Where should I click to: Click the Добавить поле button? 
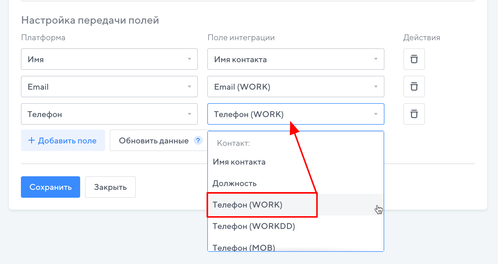(x=63, y=140)
